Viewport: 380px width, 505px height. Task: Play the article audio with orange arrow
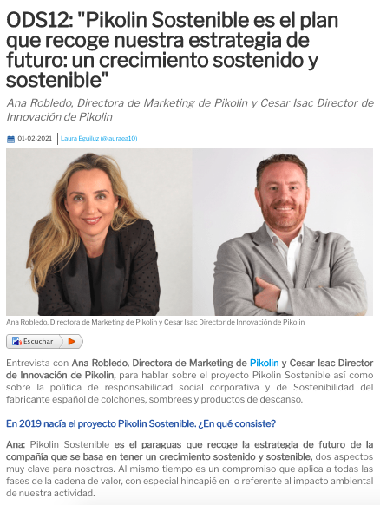[72, 341]
